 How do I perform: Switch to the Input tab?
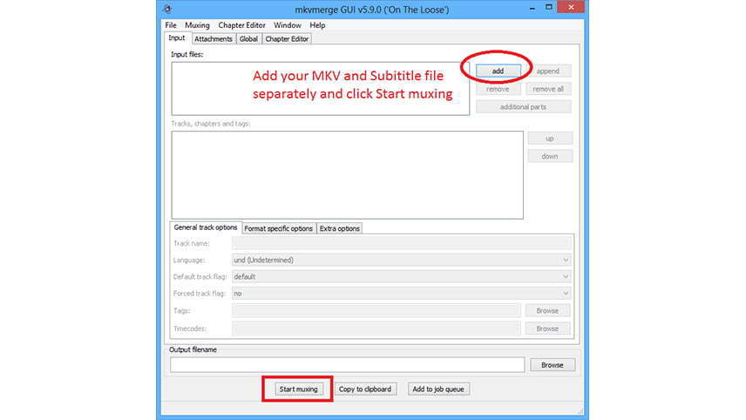177,38
